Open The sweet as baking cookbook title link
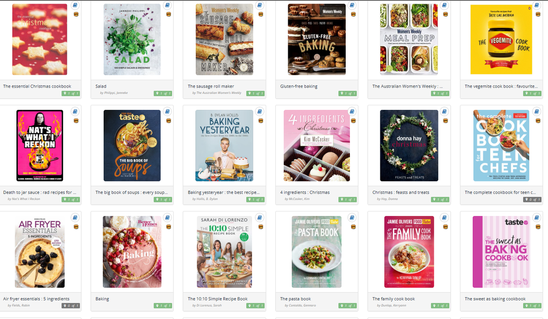 click(495, 299)
